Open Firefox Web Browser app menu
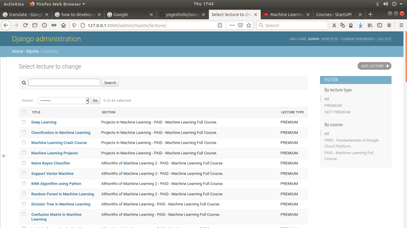Image resolution: width=407 pixels, height=228 pixels. pyautogui.click(x=57, y=4)
